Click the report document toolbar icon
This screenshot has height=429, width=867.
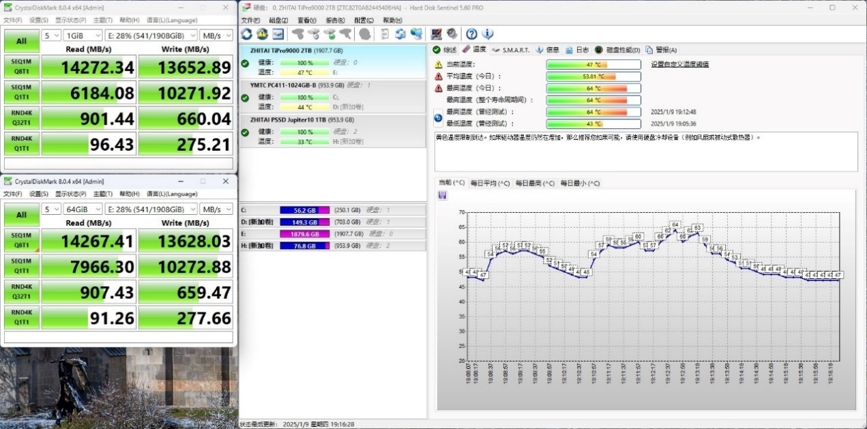point(385,34)
